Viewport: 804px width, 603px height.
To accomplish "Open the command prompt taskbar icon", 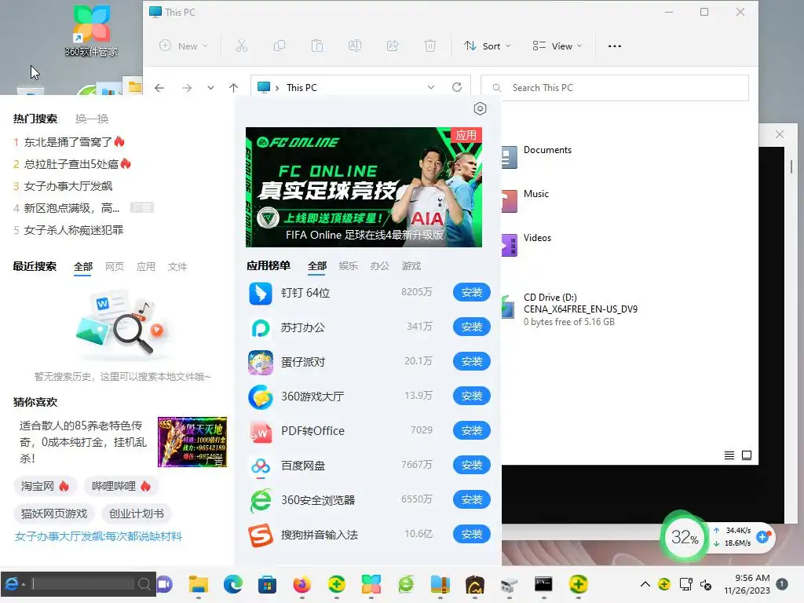I will click(x=543, y=584).
